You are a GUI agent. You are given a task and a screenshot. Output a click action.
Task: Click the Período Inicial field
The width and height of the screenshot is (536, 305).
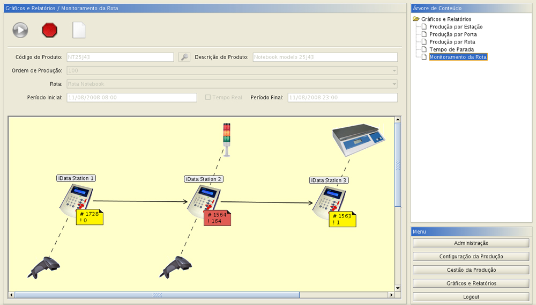pos(132,98)
